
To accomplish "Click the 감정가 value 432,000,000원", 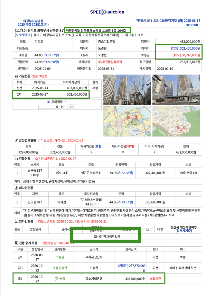I will [190, 42].
